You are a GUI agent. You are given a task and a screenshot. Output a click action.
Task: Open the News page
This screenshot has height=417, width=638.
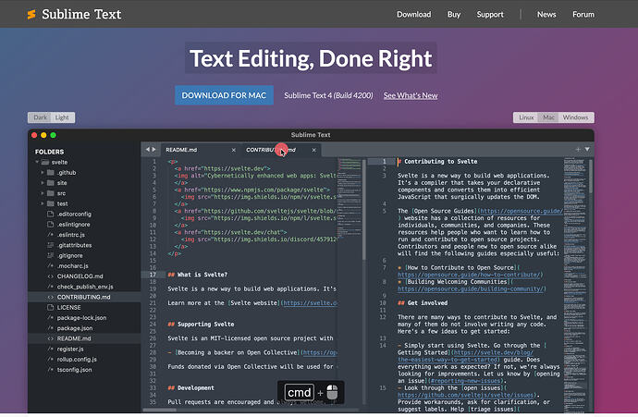click(546, 14)
